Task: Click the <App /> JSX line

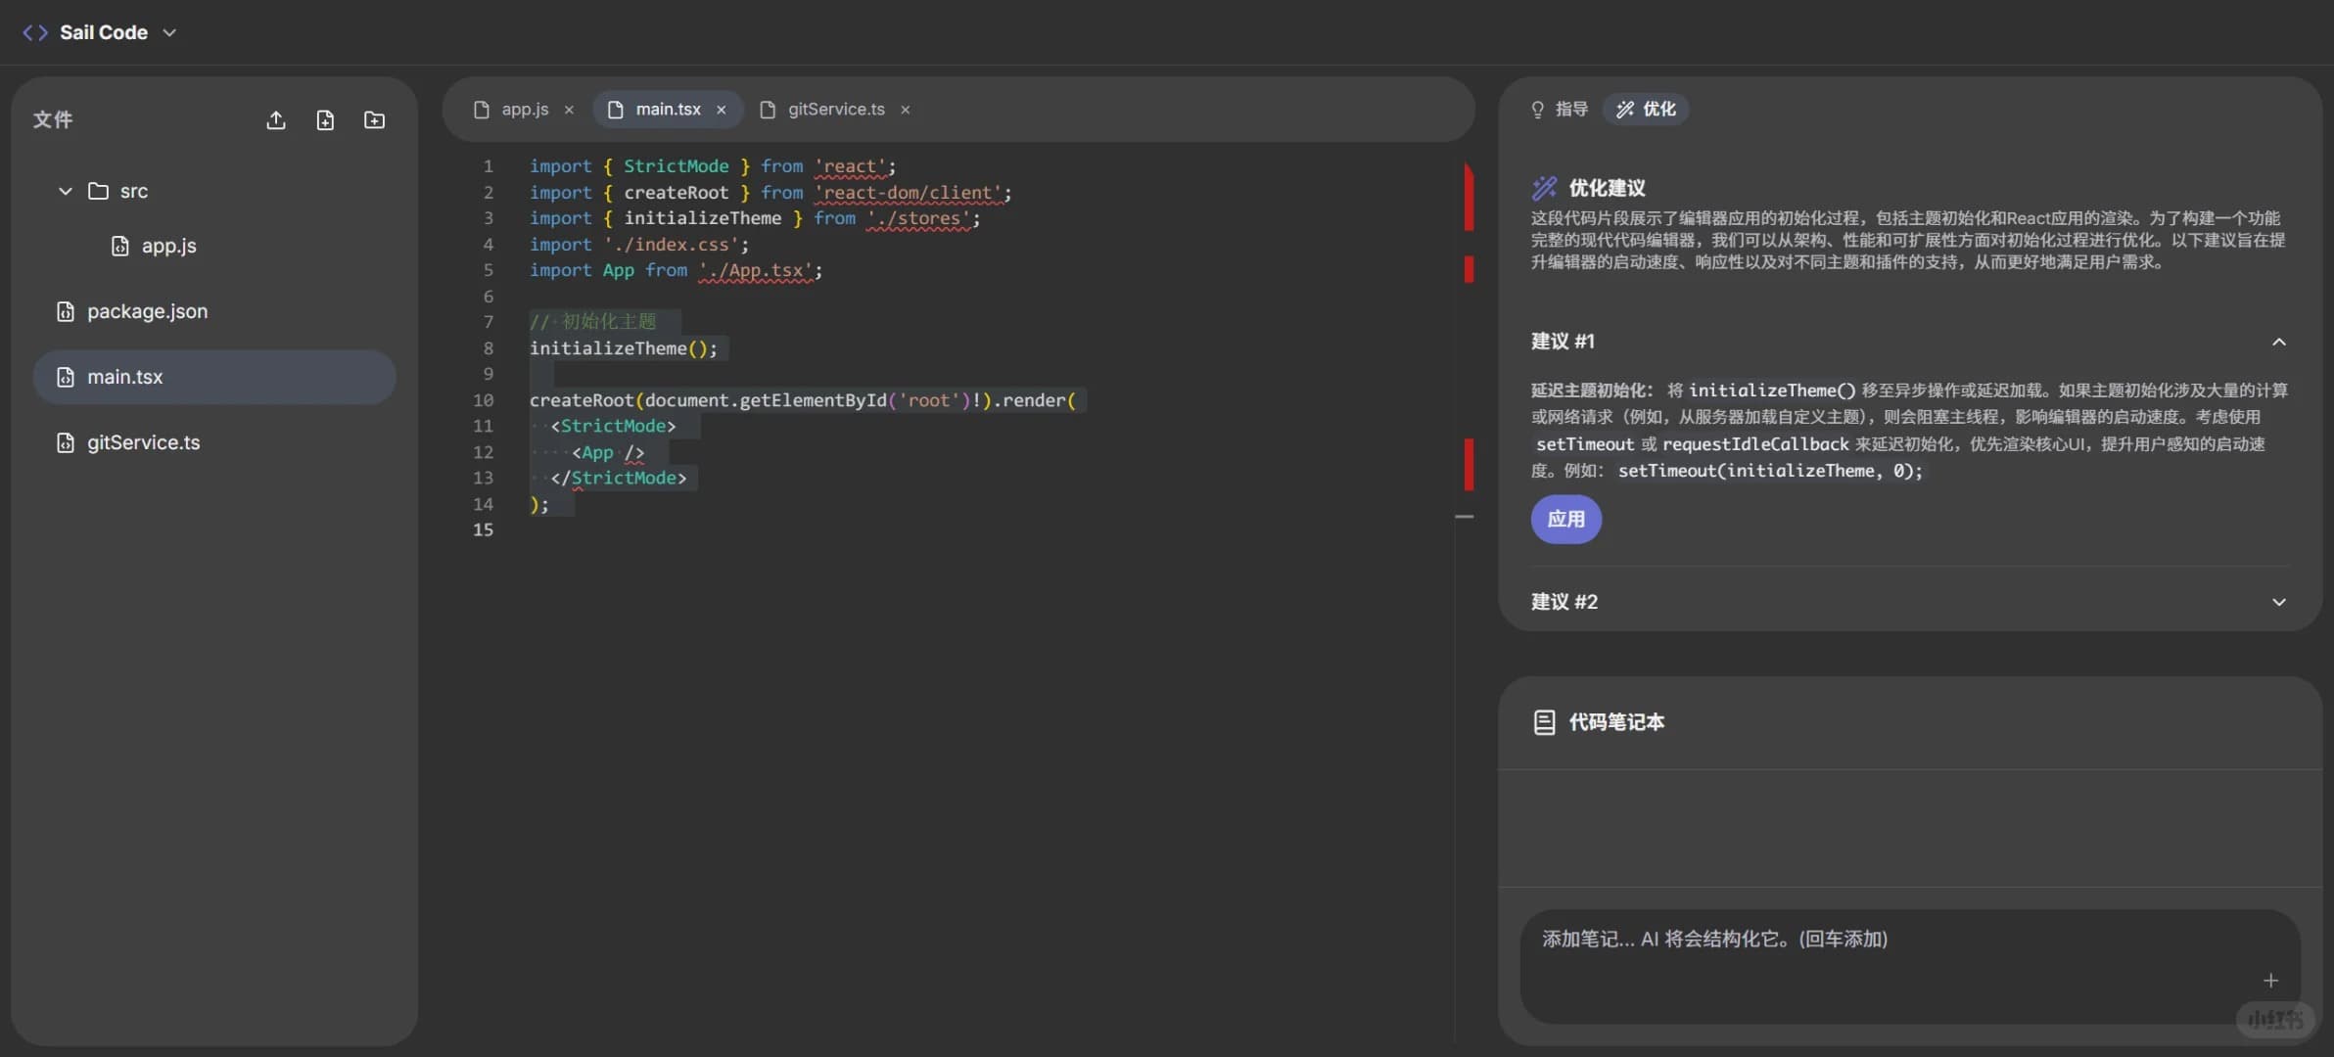Action: [608, 452]
